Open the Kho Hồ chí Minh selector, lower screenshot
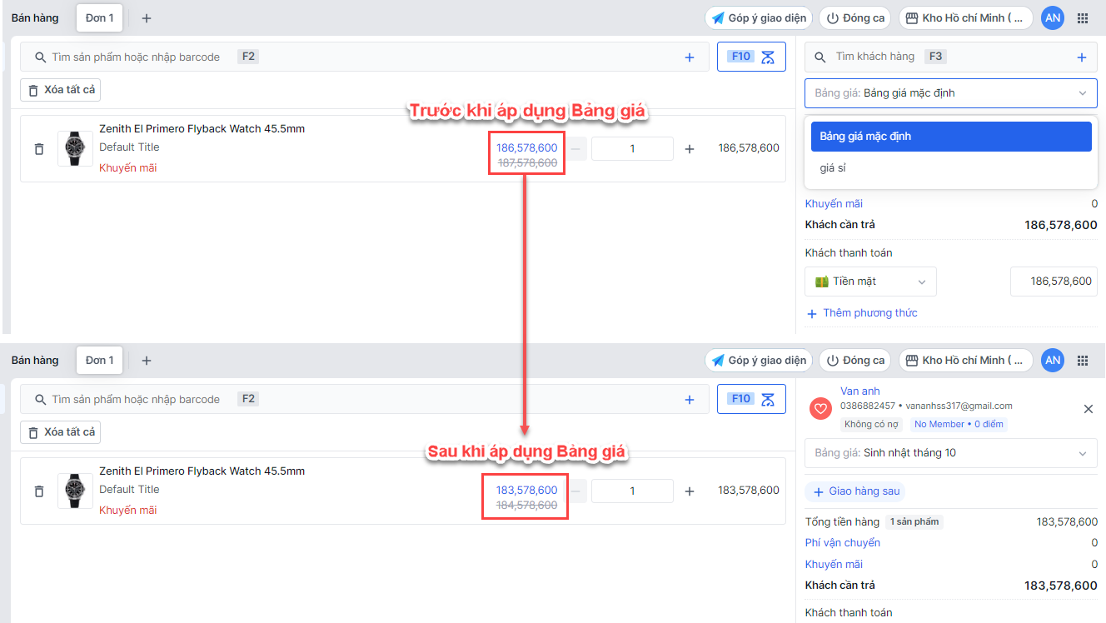The image size is (1106, 623). [x=965, y=361]
